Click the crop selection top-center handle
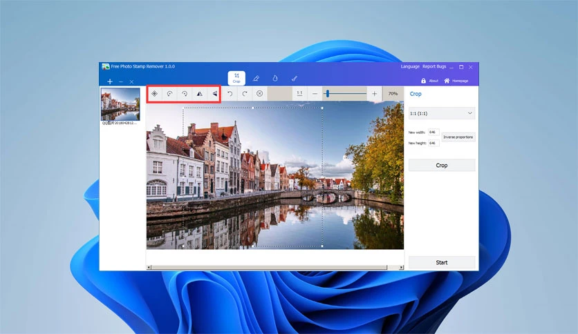 [x=252, y=108]
